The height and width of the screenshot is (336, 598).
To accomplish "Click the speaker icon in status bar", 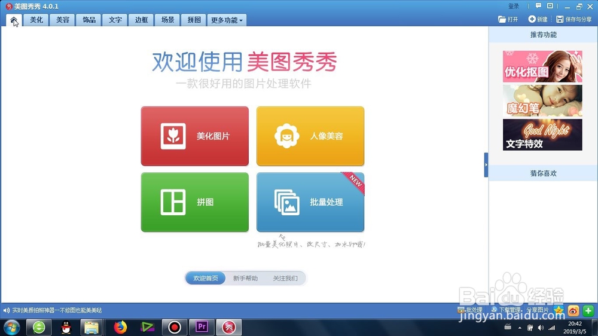I will [7, 310].
